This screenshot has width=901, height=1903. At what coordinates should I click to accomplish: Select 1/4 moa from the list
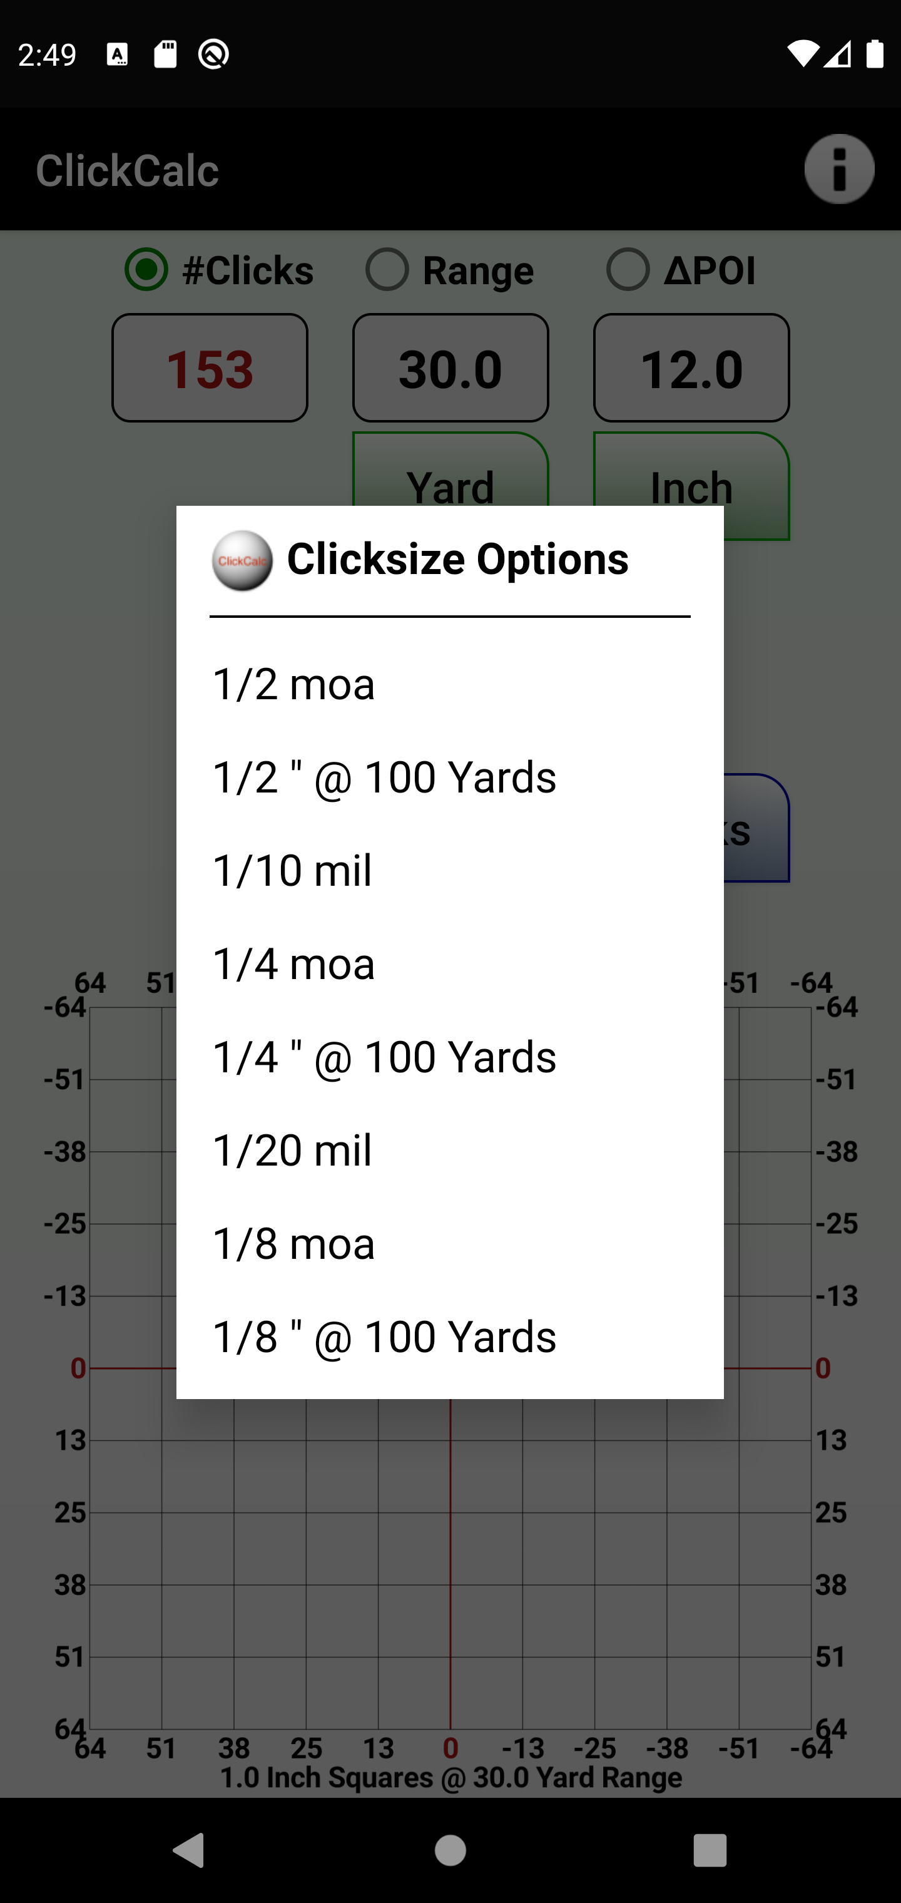pos(450,963)
